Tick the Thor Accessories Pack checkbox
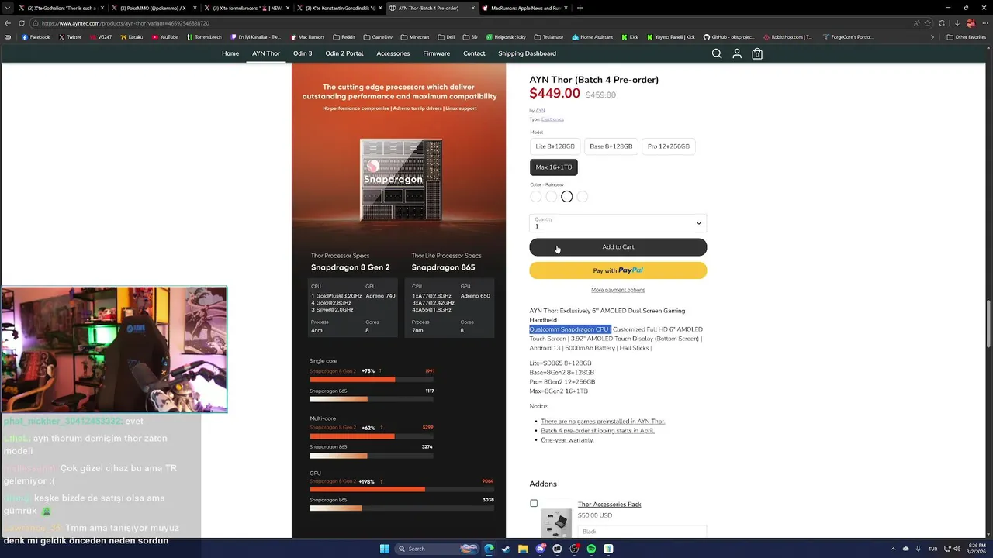The height and width of the screenshot is (558, 993). 534,504
